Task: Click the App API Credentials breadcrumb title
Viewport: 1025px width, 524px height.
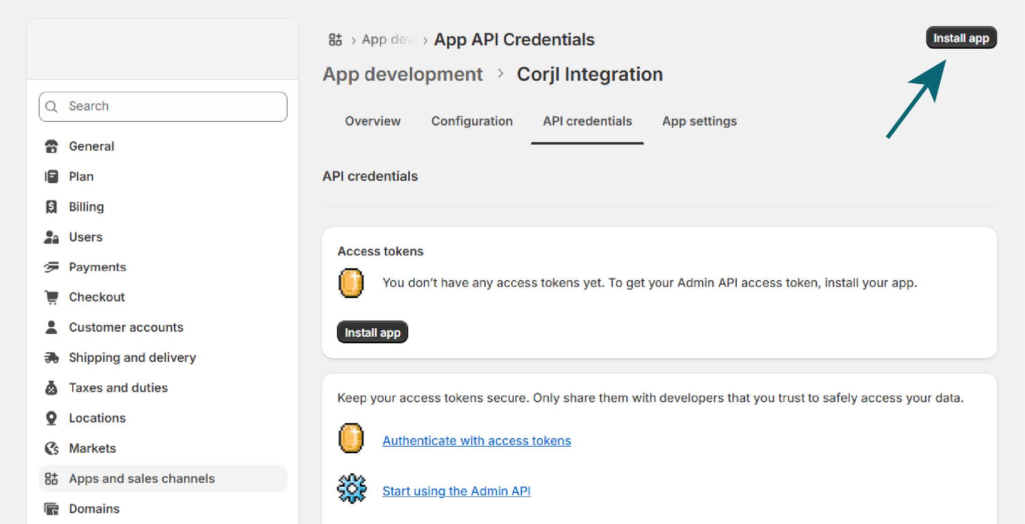Action: (x=514, y=39)
